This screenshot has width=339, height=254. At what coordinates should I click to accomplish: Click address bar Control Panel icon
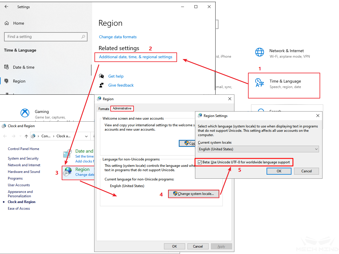[x=33, y=136]
